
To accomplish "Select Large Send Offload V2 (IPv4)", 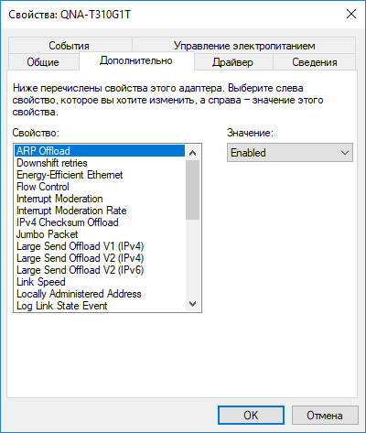I will (x=100, y=258).
